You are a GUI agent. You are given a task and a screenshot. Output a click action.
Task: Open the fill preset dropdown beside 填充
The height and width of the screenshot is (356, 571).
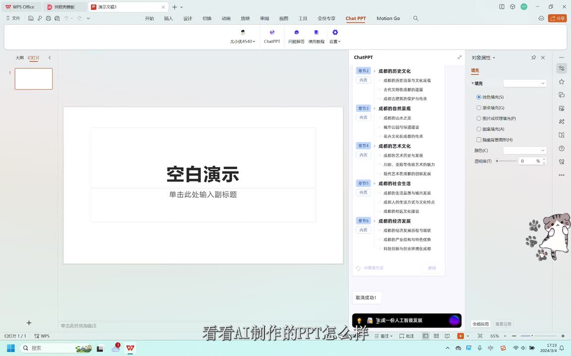click(x=524, y=83)
